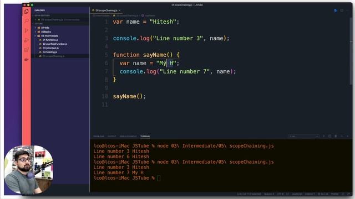355x199 pixels.
Task: Split the terminal panel
Action: [329, 136]
